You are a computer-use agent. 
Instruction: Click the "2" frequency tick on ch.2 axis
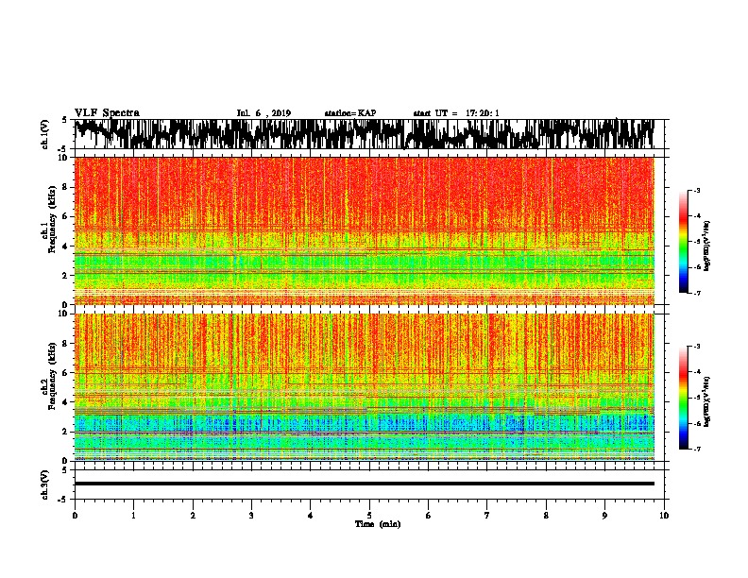click(66, 432)
